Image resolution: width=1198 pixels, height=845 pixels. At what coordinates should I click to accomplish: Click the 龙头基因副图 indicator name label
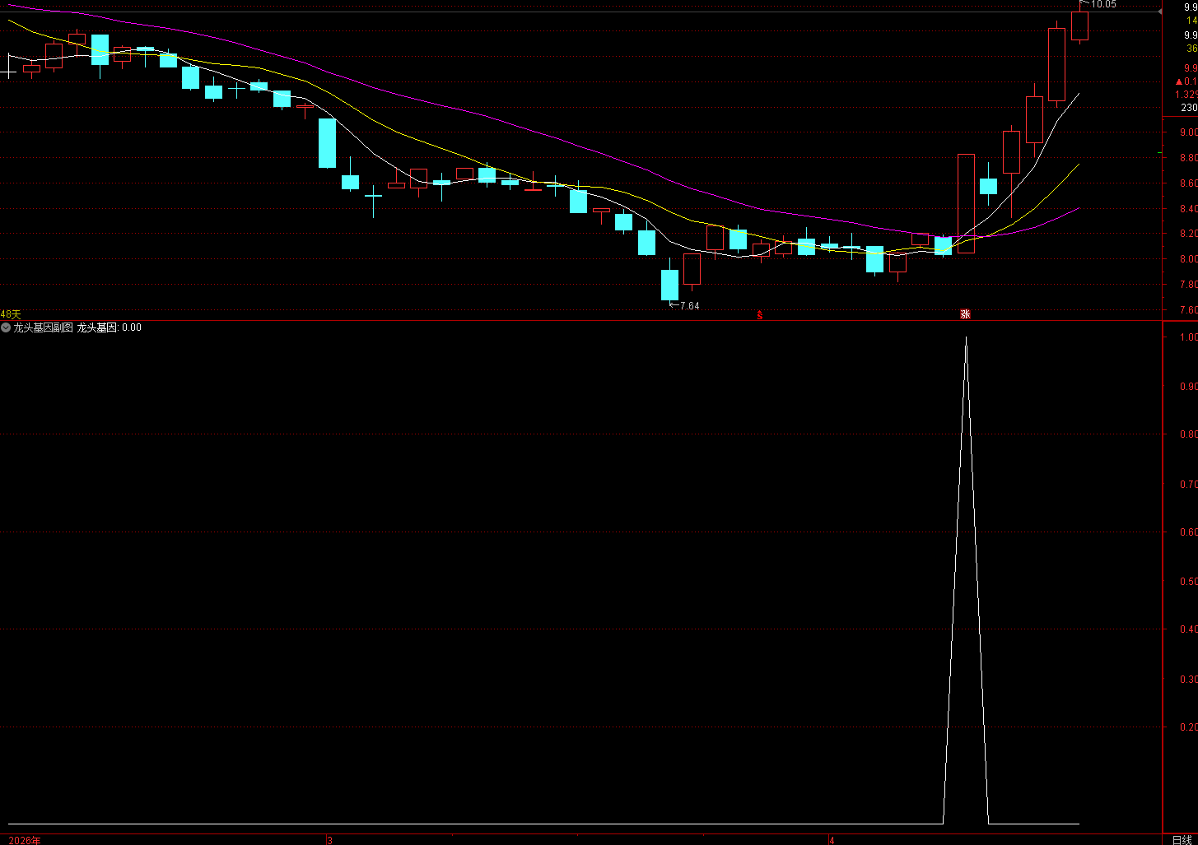[x=43, y=327]
